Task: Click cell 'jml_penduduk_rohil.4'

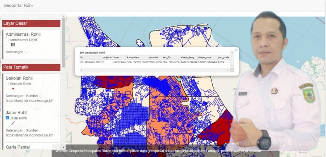Action: pyautogui.click(x=91, y=62)
